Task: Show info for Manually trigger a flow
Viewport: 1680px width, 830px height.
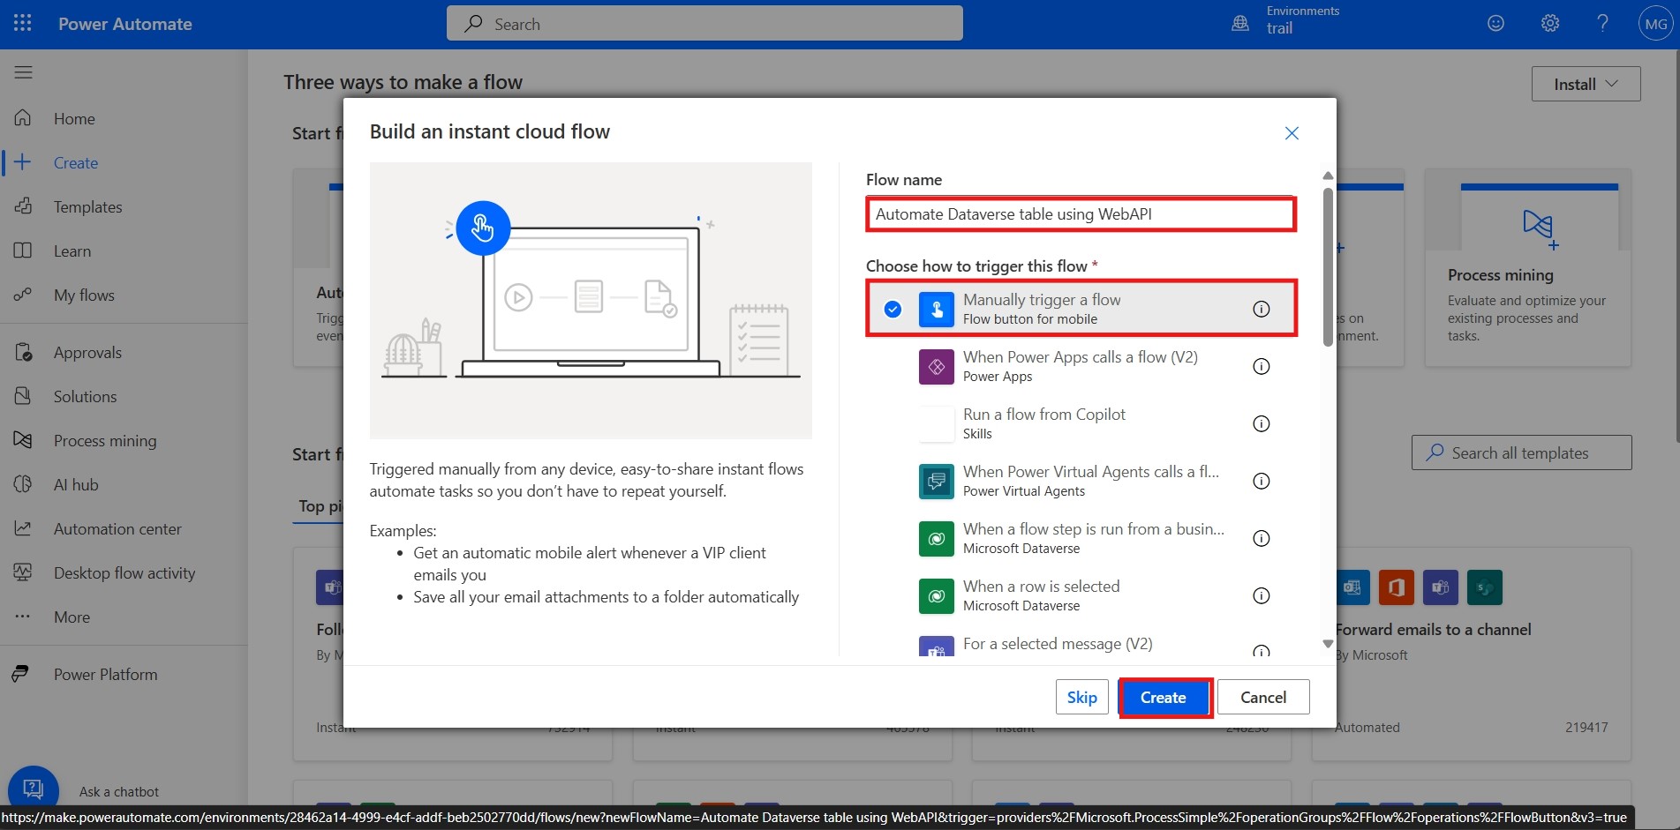Action: pos(1262,309)
